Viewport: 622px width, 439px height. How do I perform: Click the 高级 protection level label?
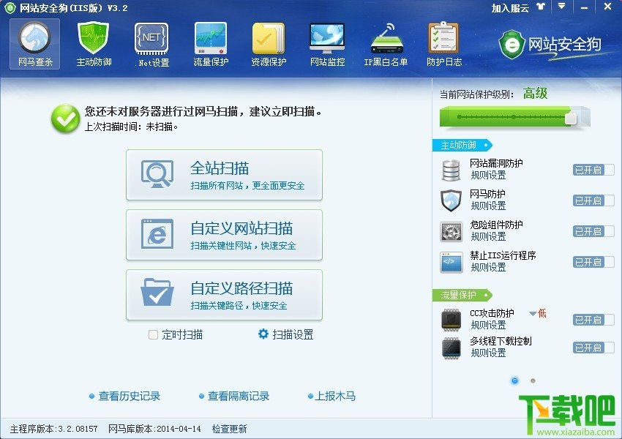[535, 94]
